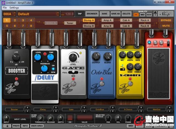Click the BPM 120.0 tempo field
The width and height of the screenshot is (176, 129).
68,14
